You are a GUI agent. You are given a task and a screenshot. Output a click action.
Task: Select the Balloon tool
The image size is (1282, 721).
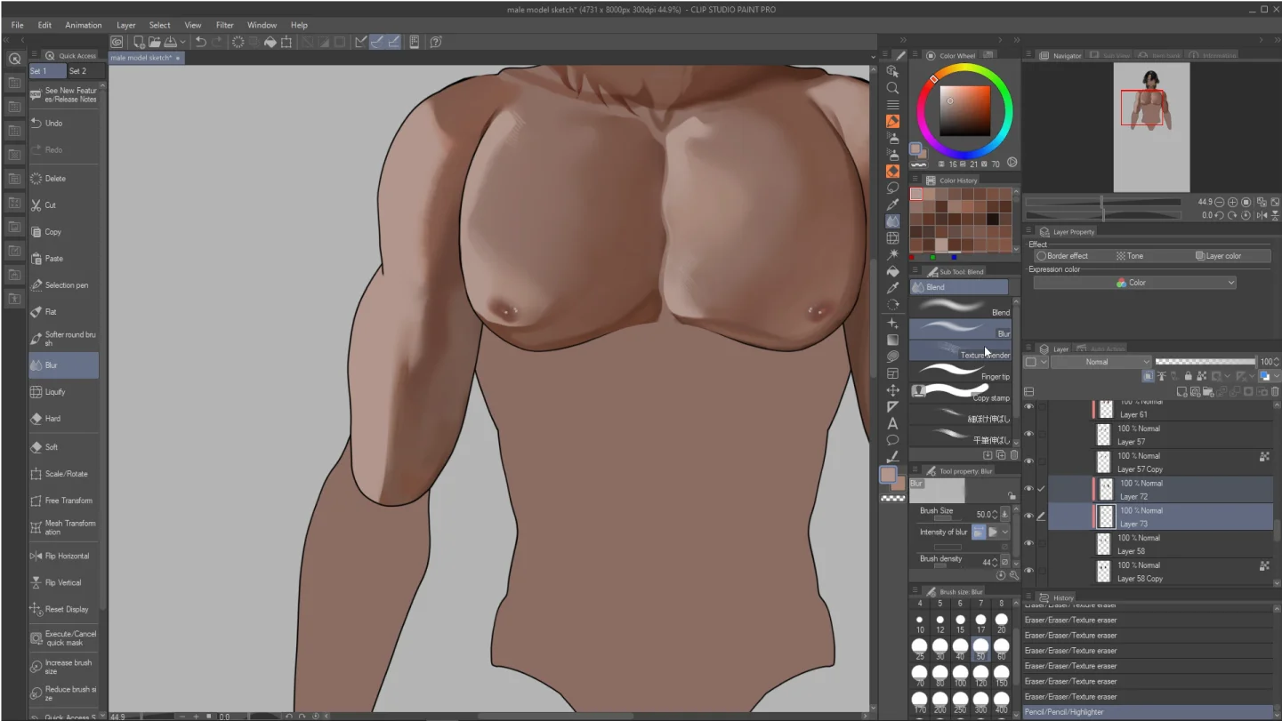pos(892,440)
